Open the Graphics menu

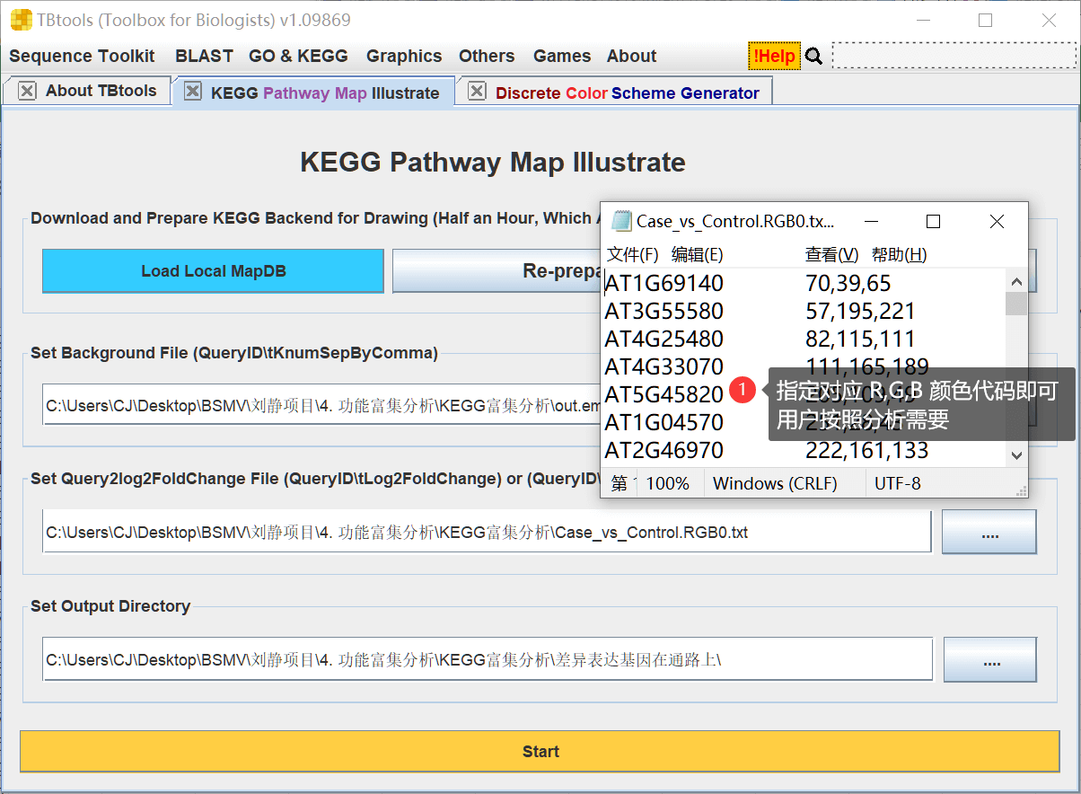[404, 56]
